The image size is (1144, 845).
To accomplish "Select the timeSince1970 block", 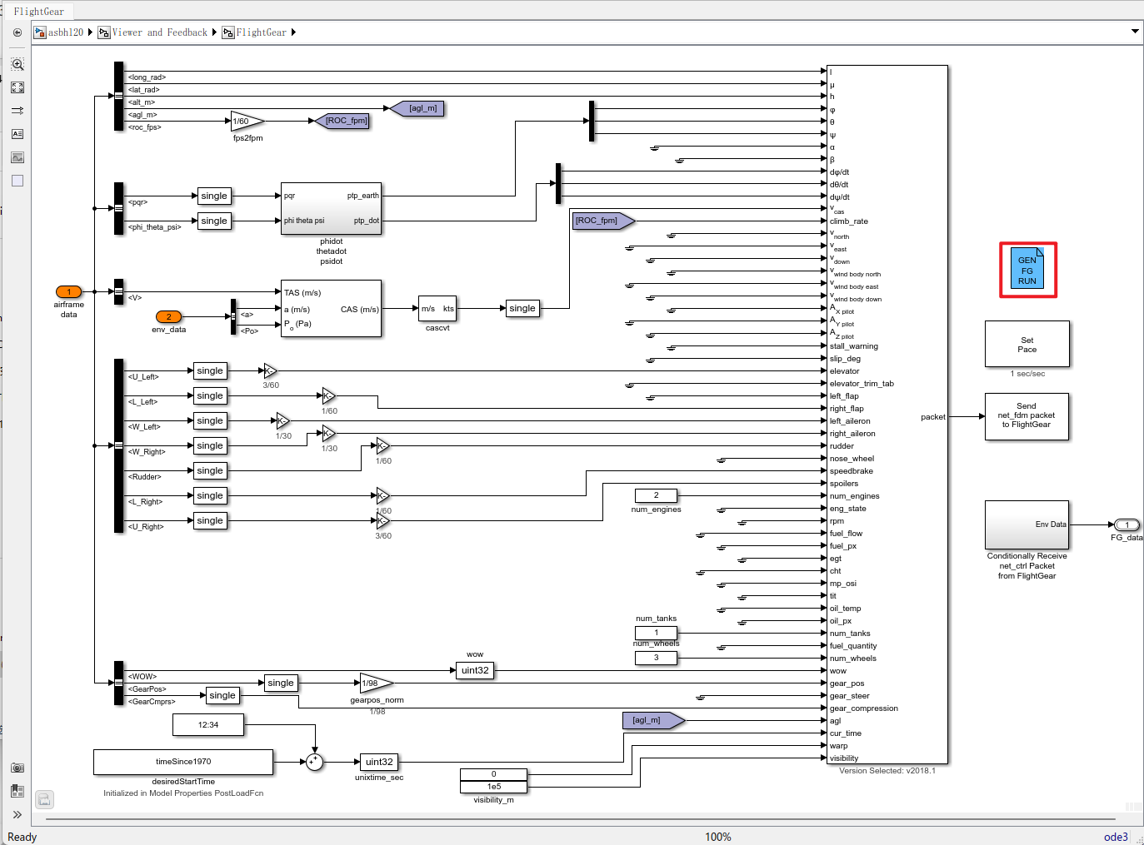I will pyautogui.click(x=183, y=762).
